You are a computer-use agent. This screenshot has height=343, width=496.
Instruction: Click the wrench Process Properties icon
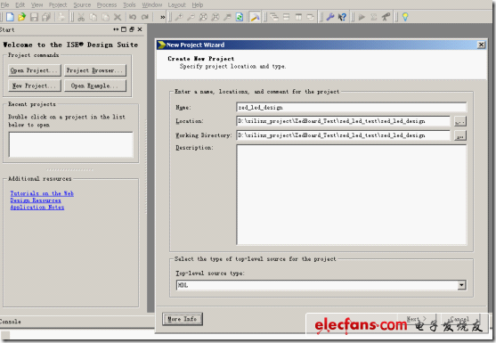[330, 17]
